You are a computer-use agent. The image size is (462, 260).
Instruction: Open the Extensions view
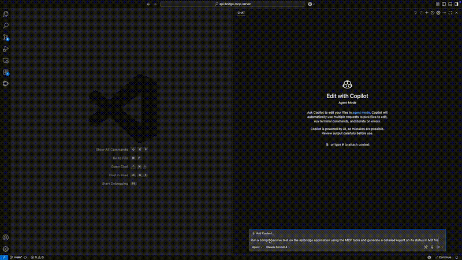coord(6,73)
